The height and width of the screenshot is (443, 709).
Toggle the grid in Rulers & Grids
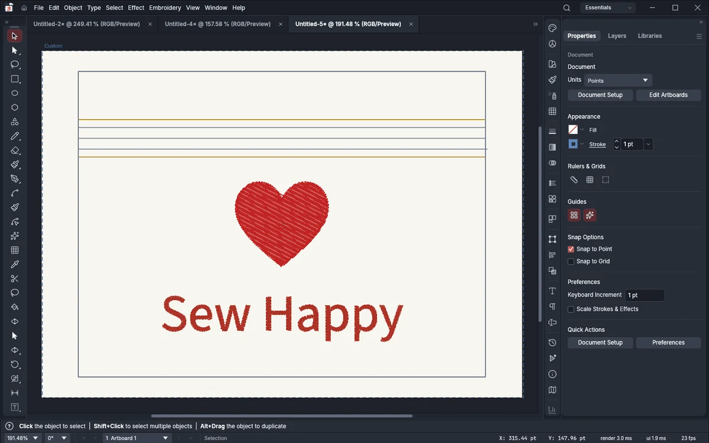pyautogui.click(x=590, y=180)
